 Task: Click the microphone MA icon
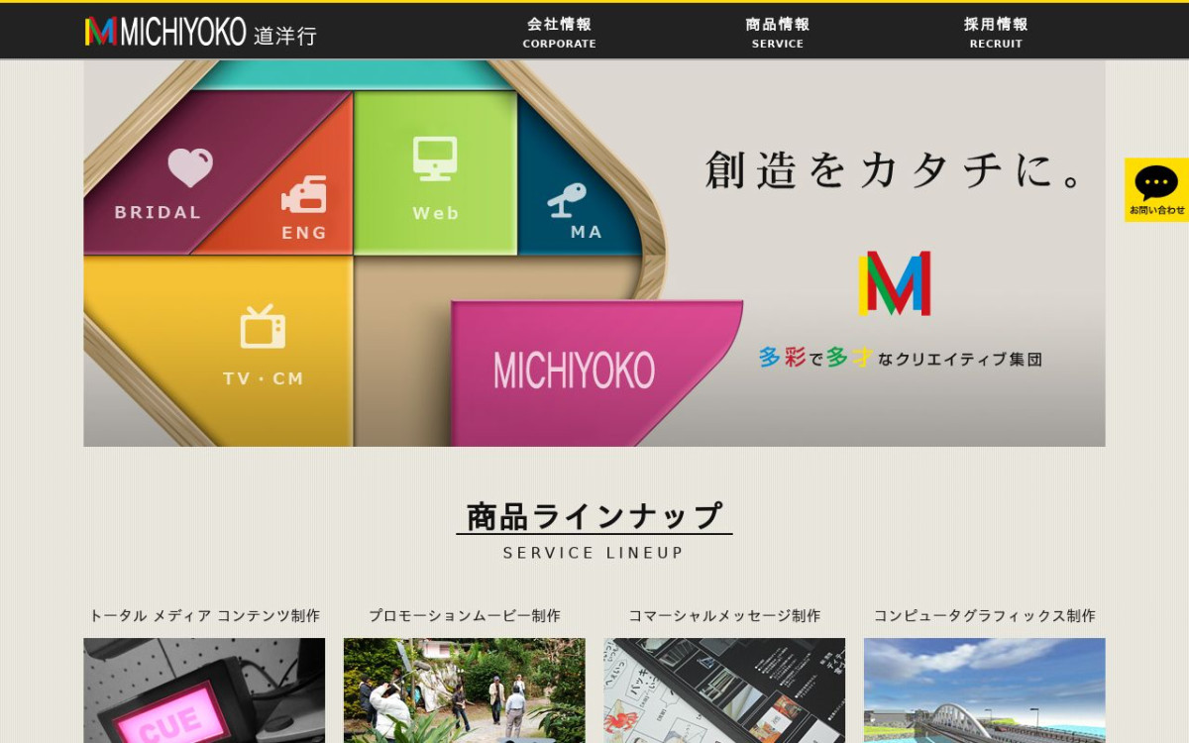[x=568, y=200]
